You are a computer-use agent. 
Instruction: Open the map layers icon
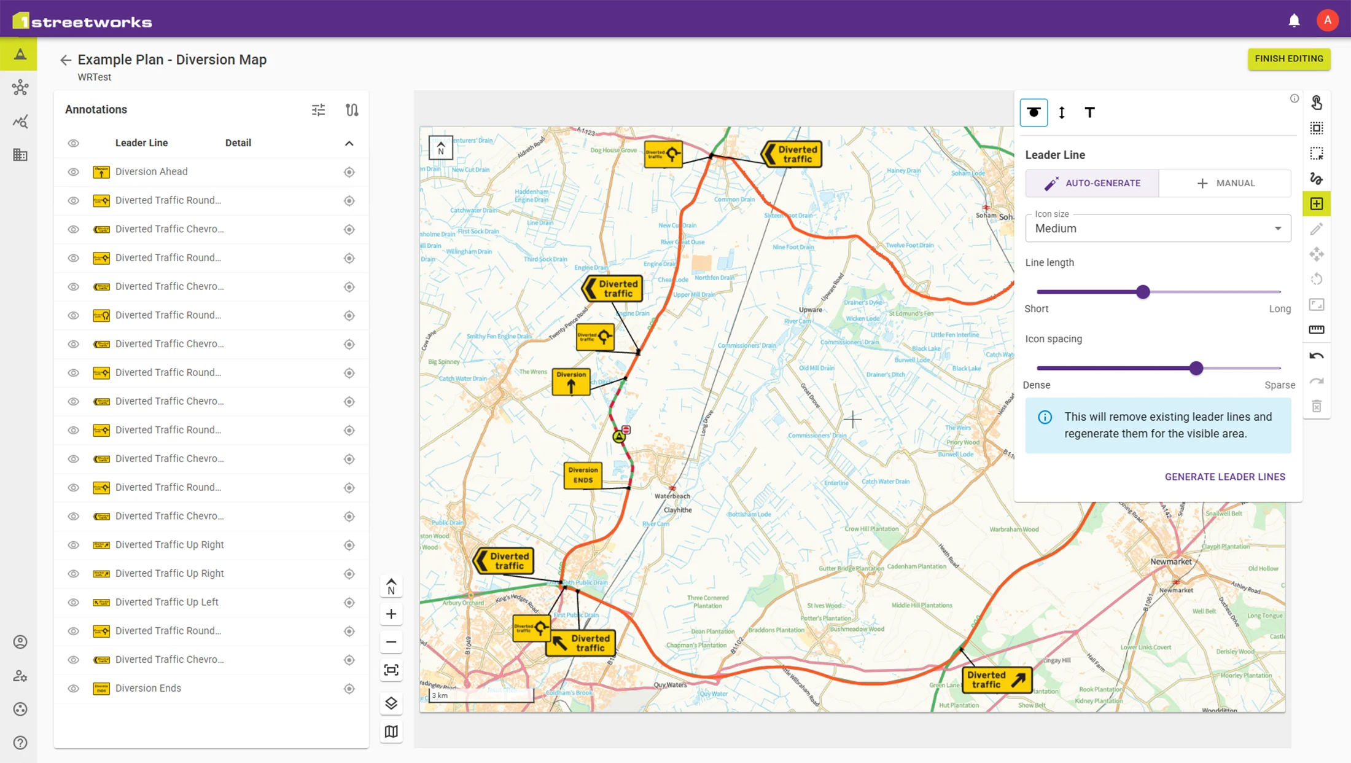pos(391,703)
